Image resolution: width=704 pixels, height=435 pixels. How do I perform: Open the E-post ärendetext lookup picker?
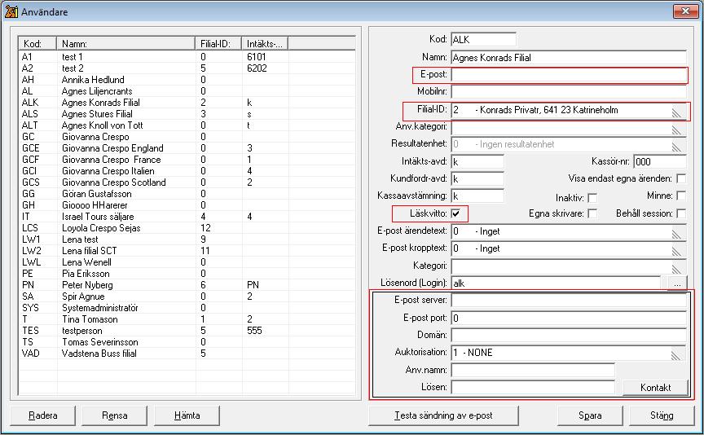(676, 234)
